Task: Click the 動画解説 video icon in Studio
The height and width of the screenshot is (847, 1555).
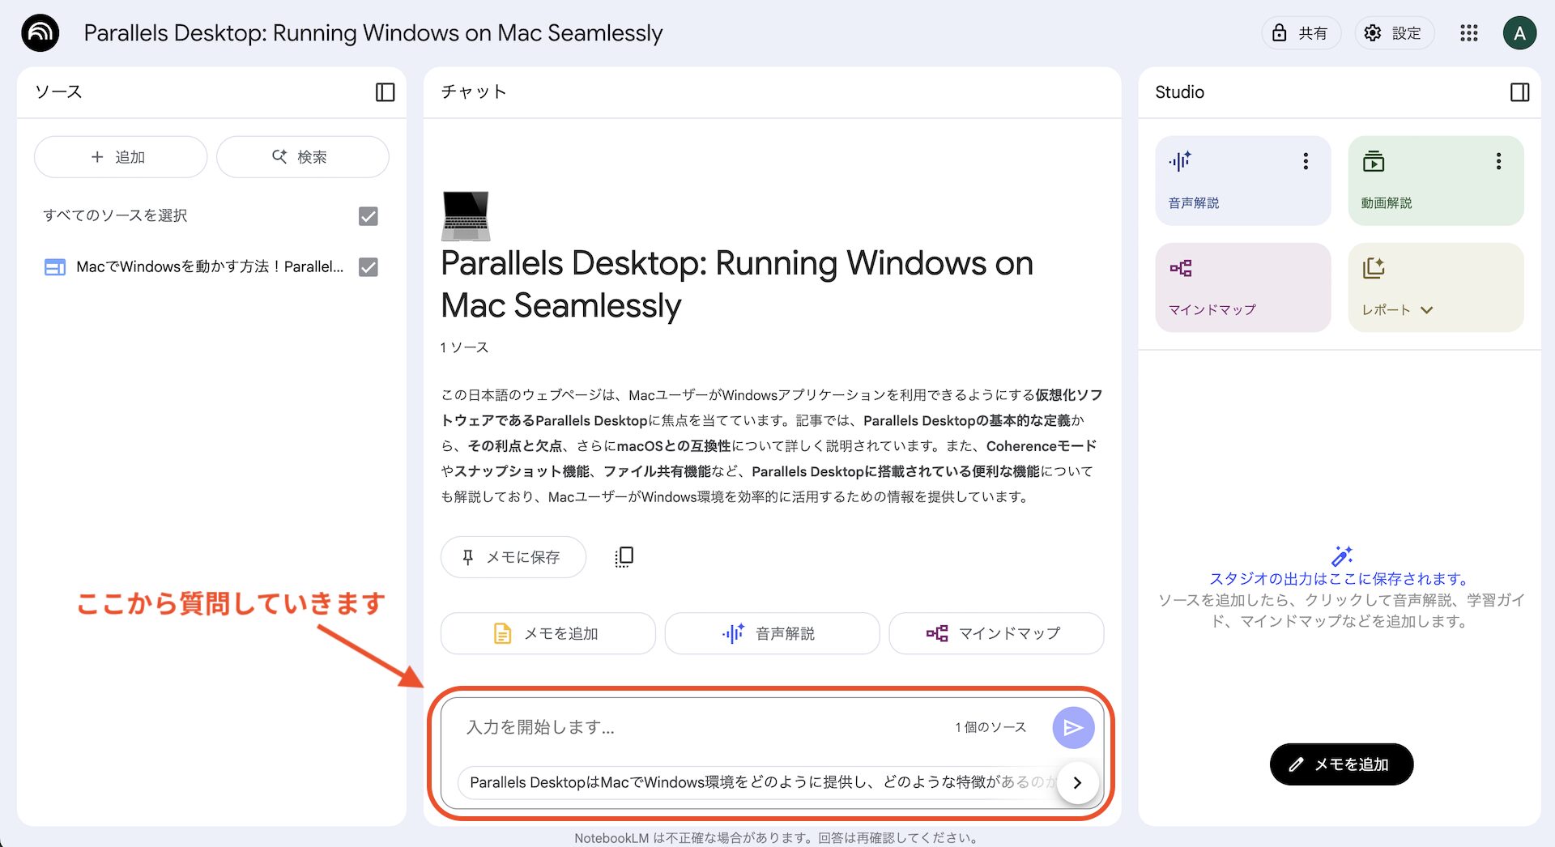Action: [1374, 161]
